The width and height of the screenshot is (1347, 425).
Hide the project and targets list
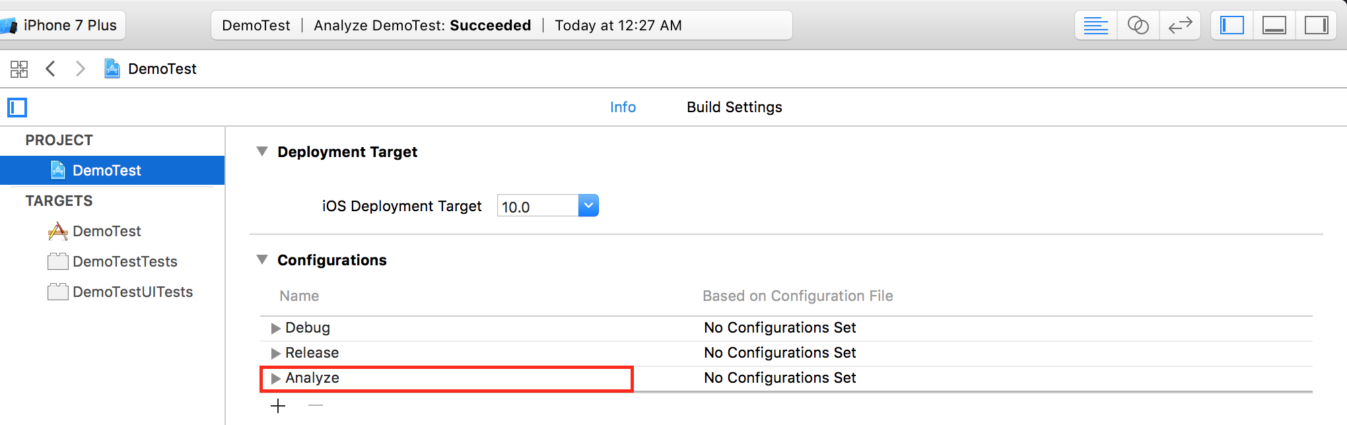tap(17, 108)
